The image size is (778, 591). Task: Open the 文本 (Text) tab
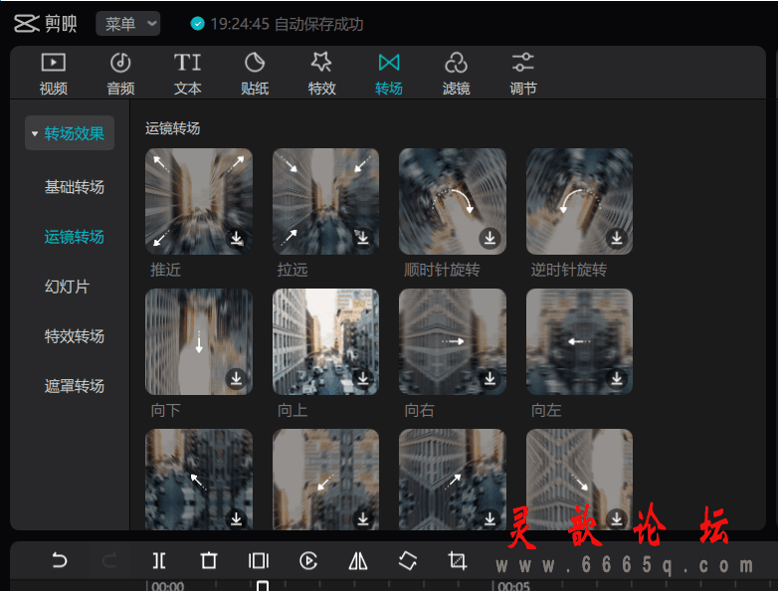(x=188, y=74)
